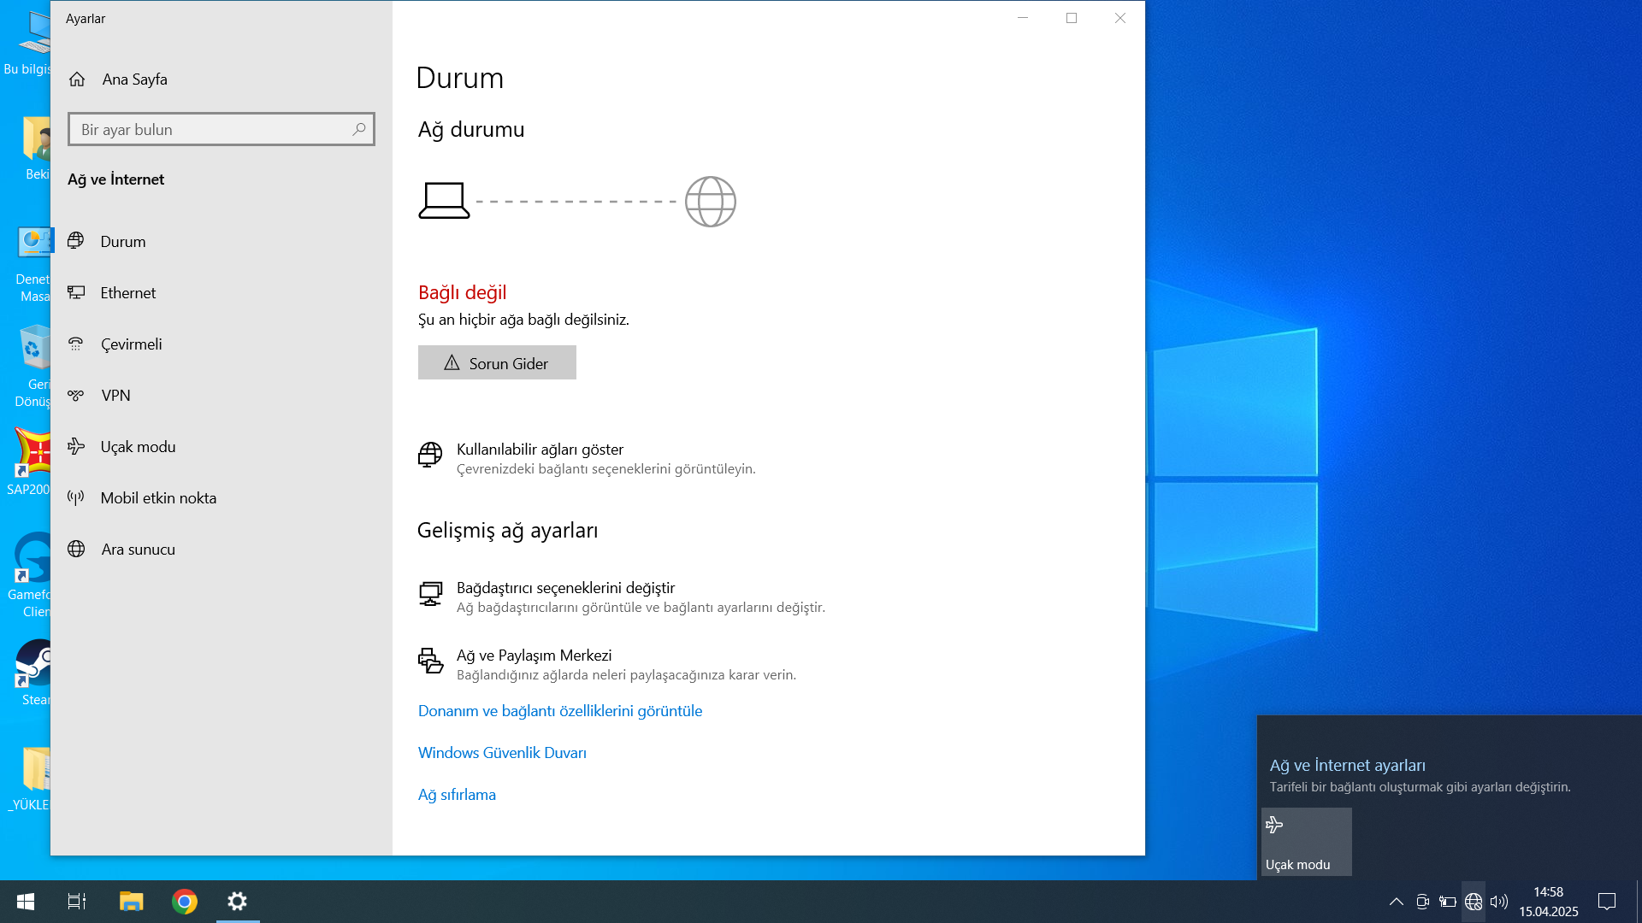Screen dimensions: 1642x923
Task: Click Donanım ve bağlantı özelliklerini görüntüle link
Action: pyautogui.click(x=559, y=711)
